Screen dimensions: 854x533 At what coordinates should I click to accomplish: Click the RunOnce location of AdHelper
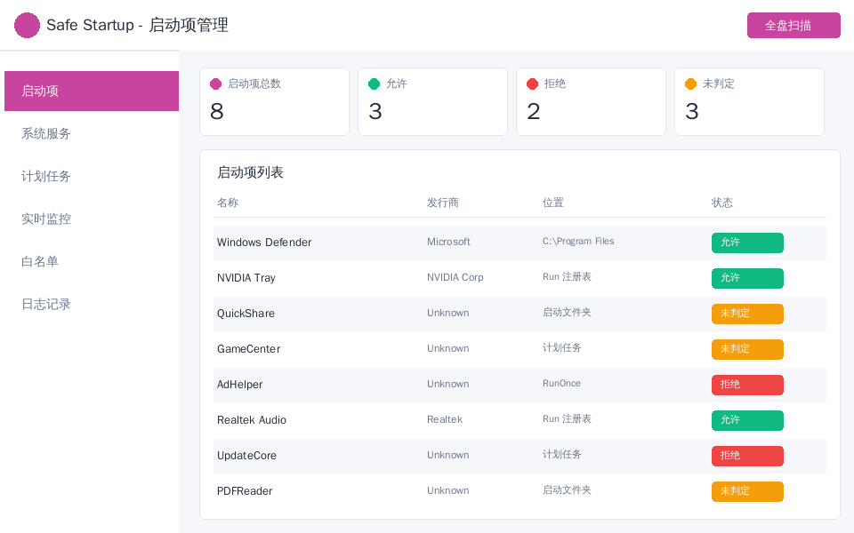[x=561, y=384]
